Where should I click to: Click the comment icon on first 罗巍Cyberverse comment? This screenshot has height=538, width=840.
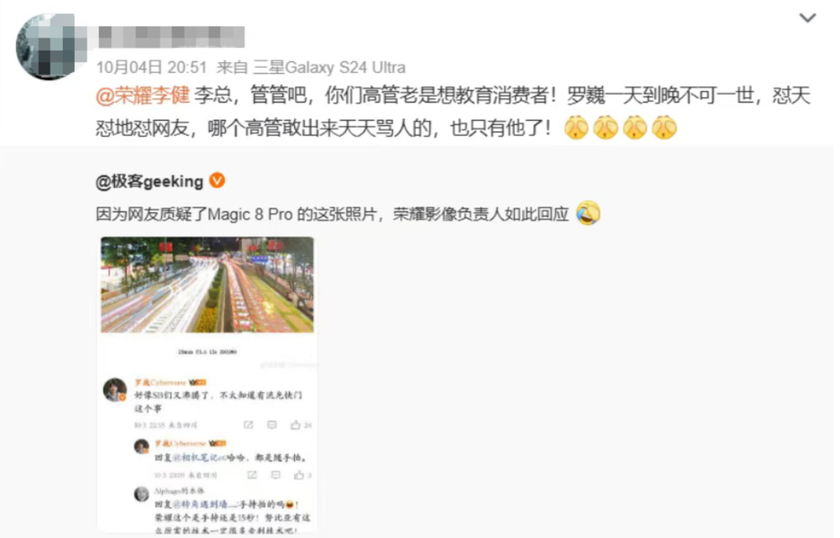click(x=272, y=425)
